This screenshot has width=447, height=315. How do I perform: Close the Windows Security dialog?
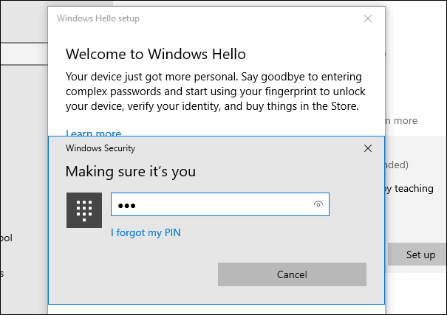[x=368, y=148]
